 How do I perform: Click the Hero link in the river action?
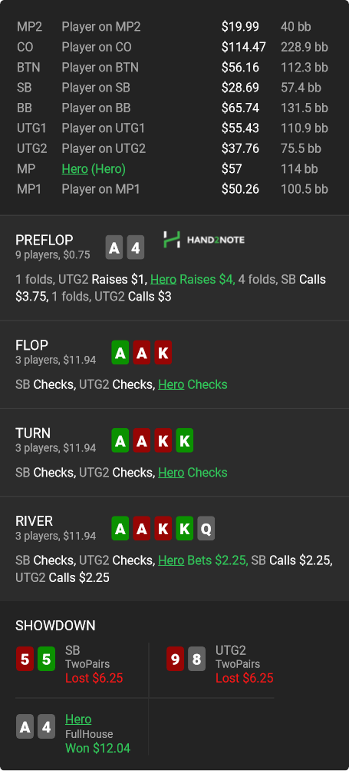[171, 560]
